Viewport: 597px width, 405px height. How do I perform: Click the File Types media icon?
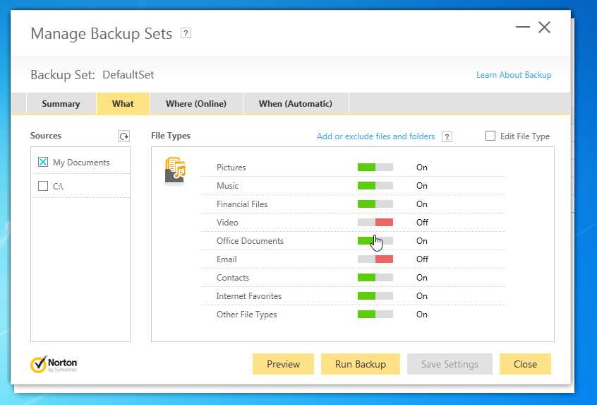[175, 171]
